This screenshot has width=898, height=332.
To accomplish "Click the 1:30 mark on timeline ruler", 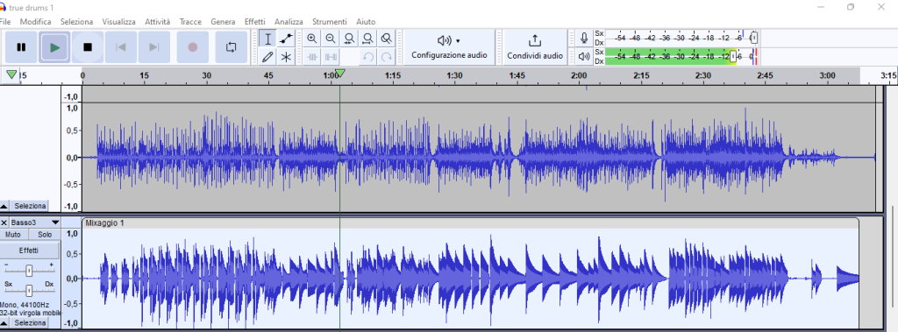I will click(454, 75).
